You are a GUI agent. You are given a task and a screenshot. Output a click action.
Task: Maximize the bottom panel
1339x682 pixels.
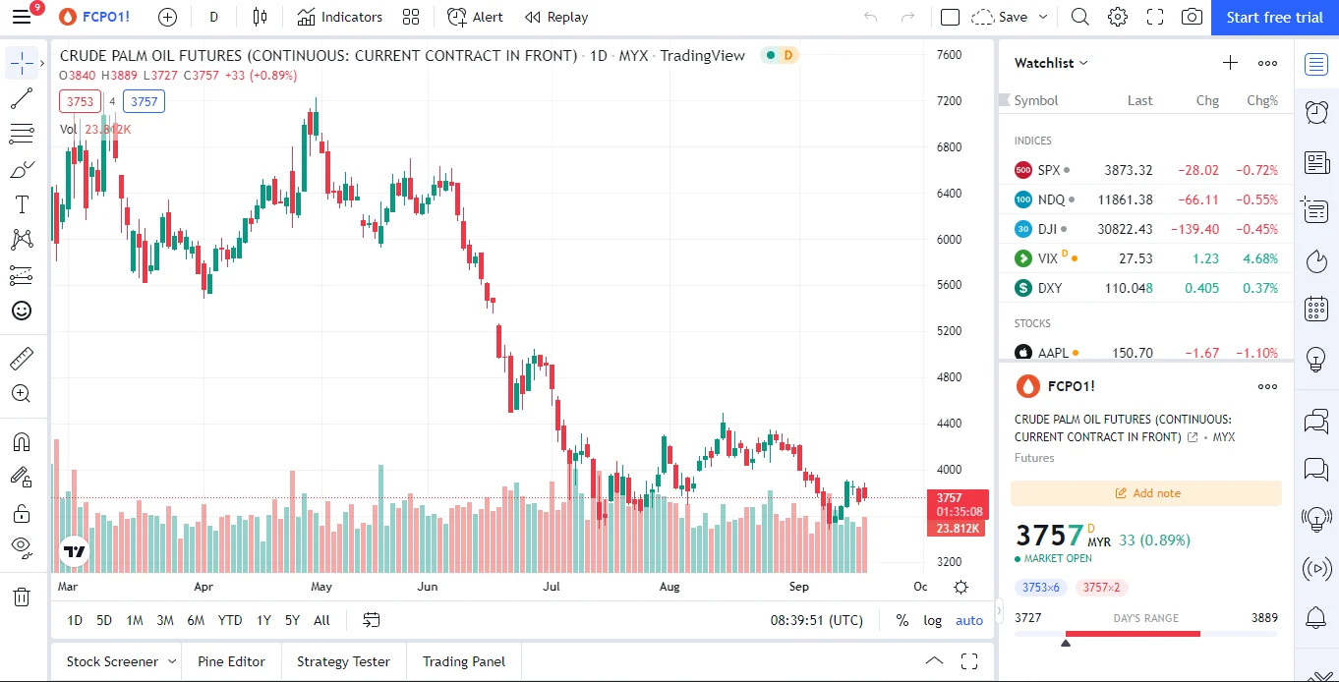click(969, 661)
